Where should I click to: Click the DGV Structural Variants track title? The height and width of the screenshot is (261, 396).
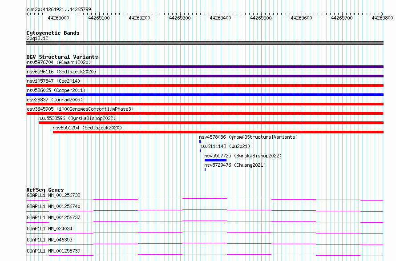click(62, 57)
